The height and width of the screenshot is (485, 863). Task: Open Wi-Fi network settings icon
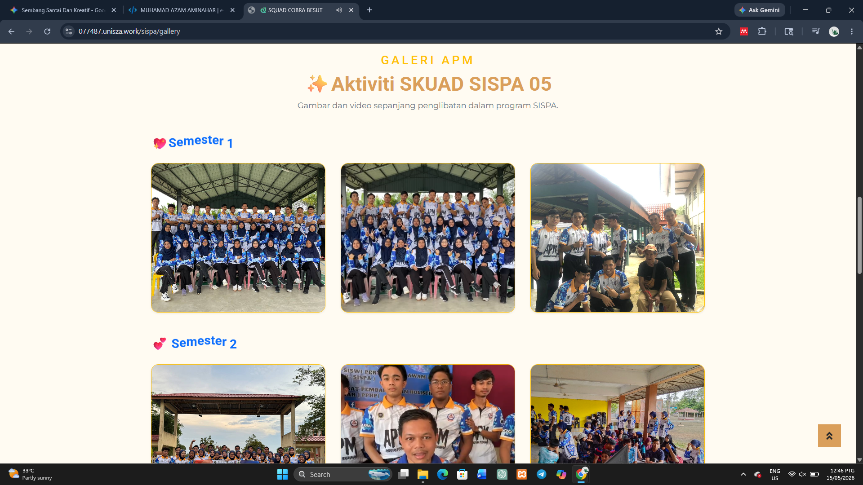(792, 474)
